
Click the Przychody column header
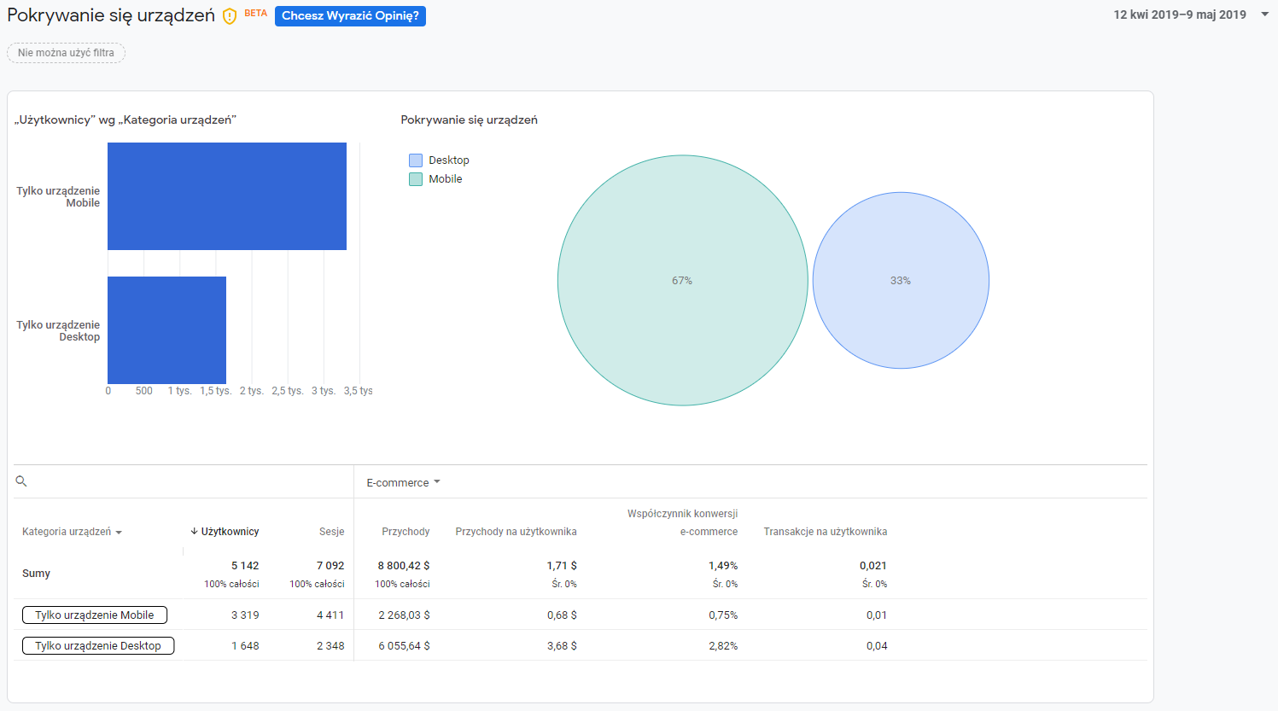click(x=406, y=532)
